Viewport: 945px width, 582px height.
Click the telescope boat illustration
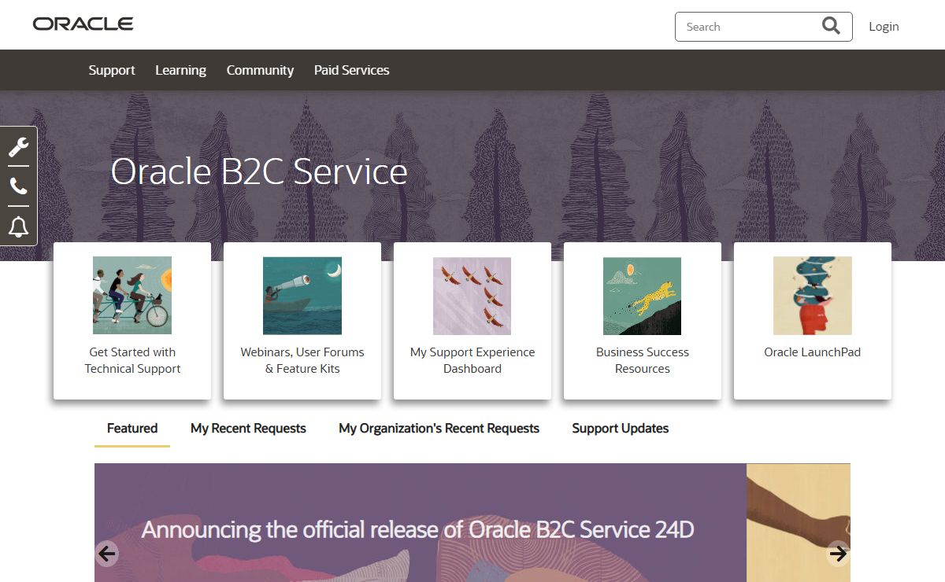(302, 296)
